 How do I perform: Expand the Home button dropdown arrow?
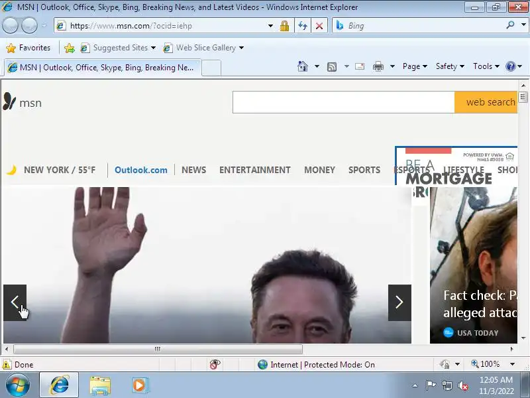point(317,66)
